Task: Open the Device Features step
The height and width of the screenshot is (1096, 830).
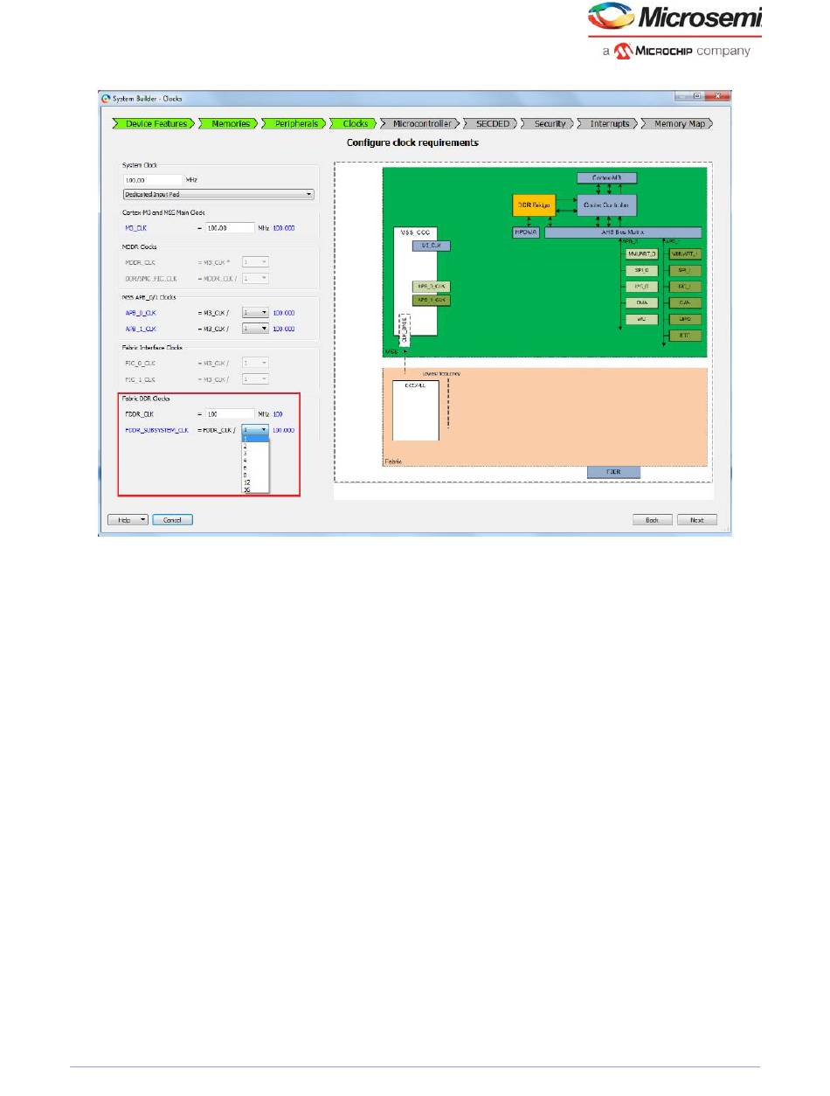Action: click(155, 124)
